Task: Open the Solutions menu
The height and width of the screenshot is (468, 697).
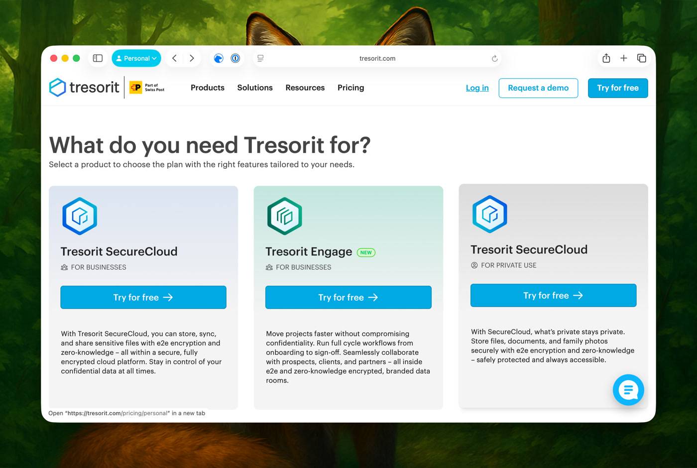Action: click(255, 88)
